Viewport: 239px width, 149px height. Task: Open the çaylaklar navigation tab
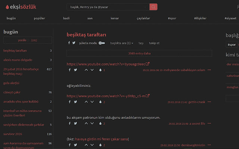click(x=143, y=18)
